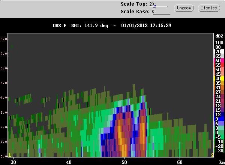The width and height of the screenshot is (225, 165).
Task: Click the yellow endpoint marker 2
Action: pos(212,155)
